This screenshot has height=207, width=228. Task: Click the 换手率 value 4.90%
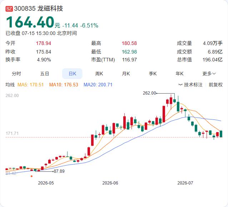pos(44,60)
